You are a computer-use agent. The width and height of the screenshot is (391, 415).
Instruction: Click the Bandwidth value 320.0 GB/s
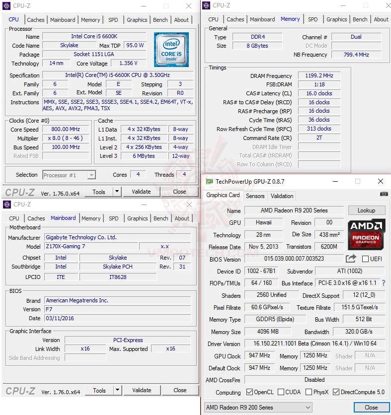click(359, 332)
